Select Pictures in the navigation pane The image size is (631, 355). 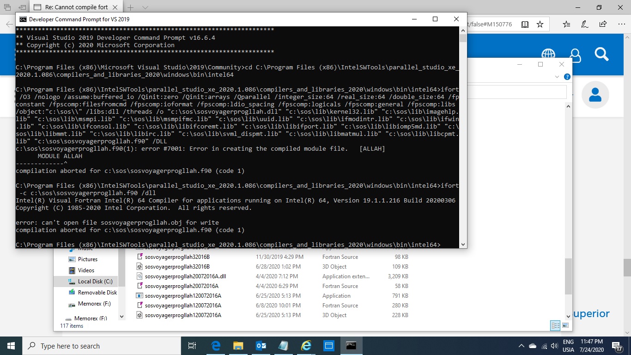pyautogui.click(x=88, y=259)
